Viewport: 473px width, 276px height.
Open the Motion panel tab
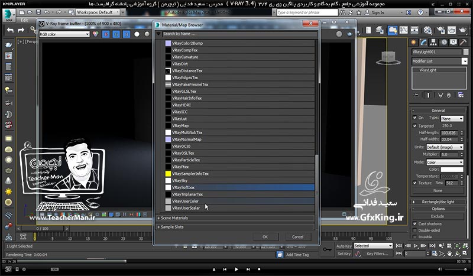pos(444,42)
